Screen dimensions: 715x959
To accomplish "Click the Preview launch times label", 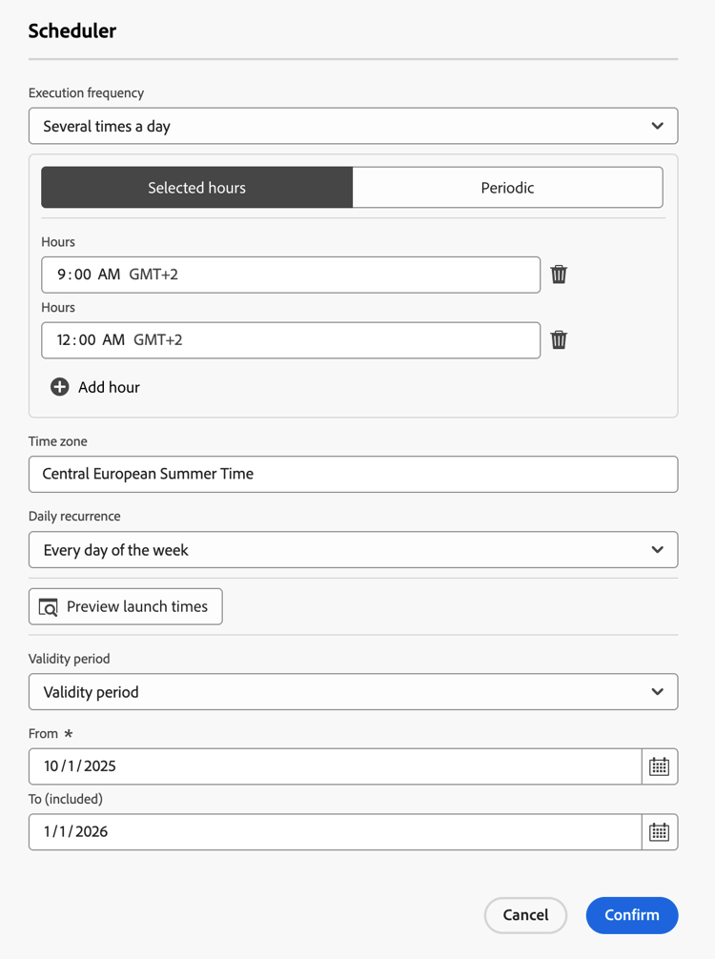I will click(137, 606).
